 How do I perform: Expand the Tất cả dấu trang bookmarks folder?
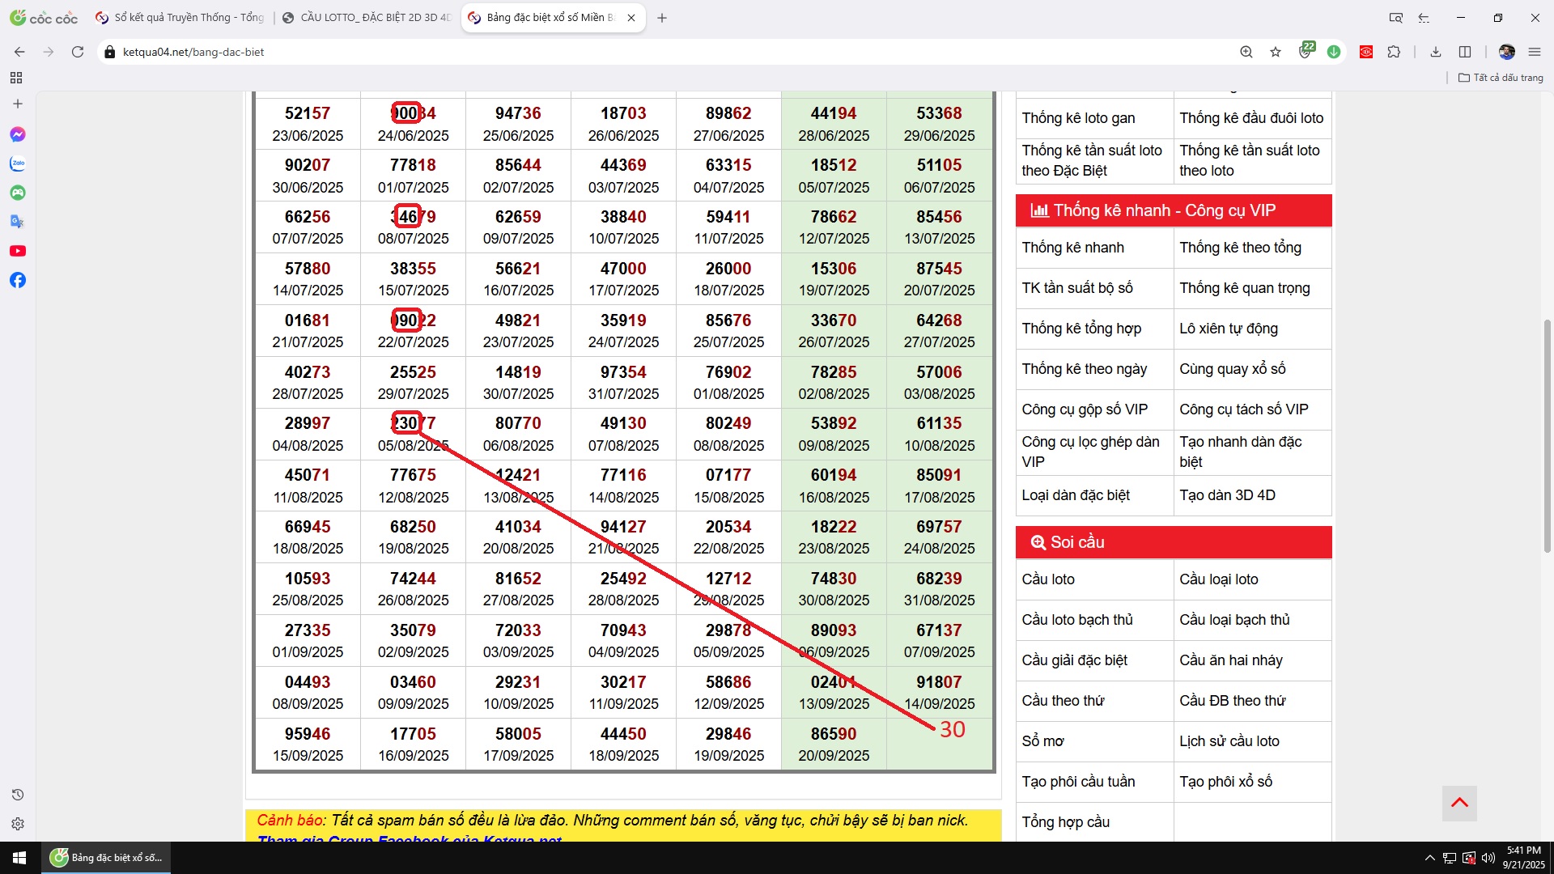pos(1501,78)
